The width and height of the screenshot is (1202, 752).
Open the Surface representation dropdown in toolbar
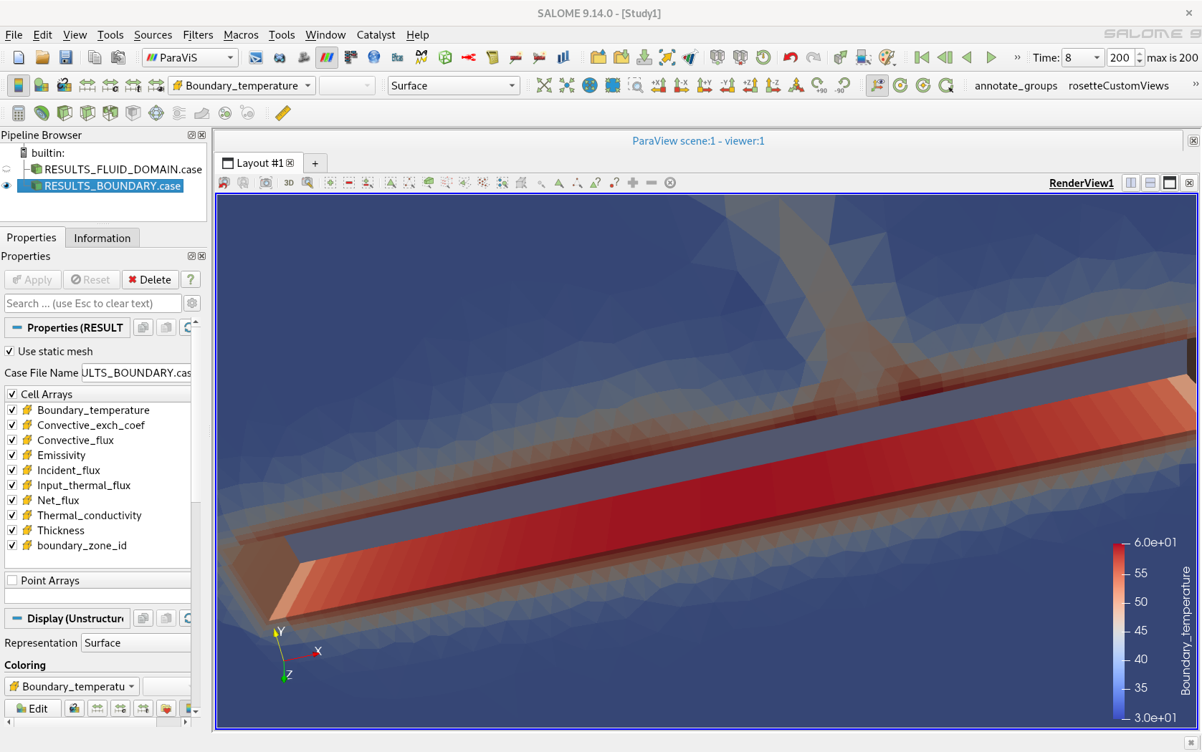coord(453,86)
